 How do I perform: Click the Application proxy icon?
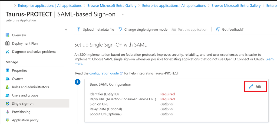pos(8,120)
